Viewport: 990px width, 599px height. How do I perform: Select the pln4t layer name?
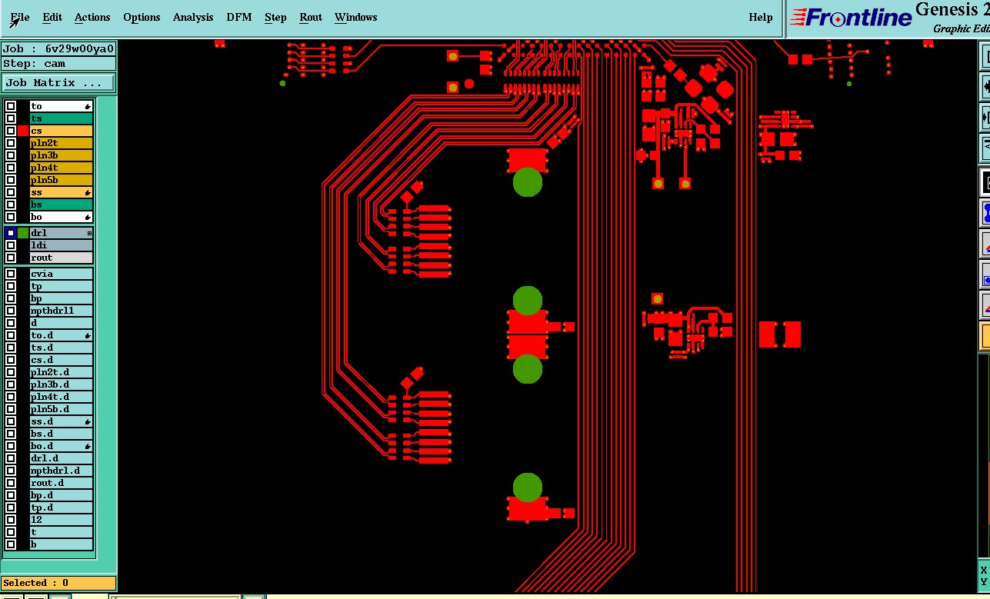[61, 168]
